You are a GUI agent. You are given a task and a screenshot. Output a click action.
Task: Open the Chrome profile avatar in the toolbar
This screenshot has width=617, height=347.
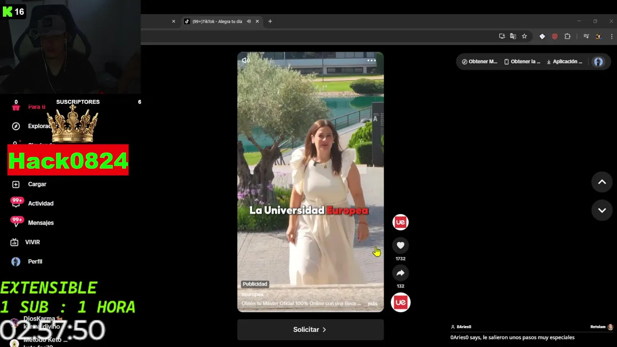[599, 36]
